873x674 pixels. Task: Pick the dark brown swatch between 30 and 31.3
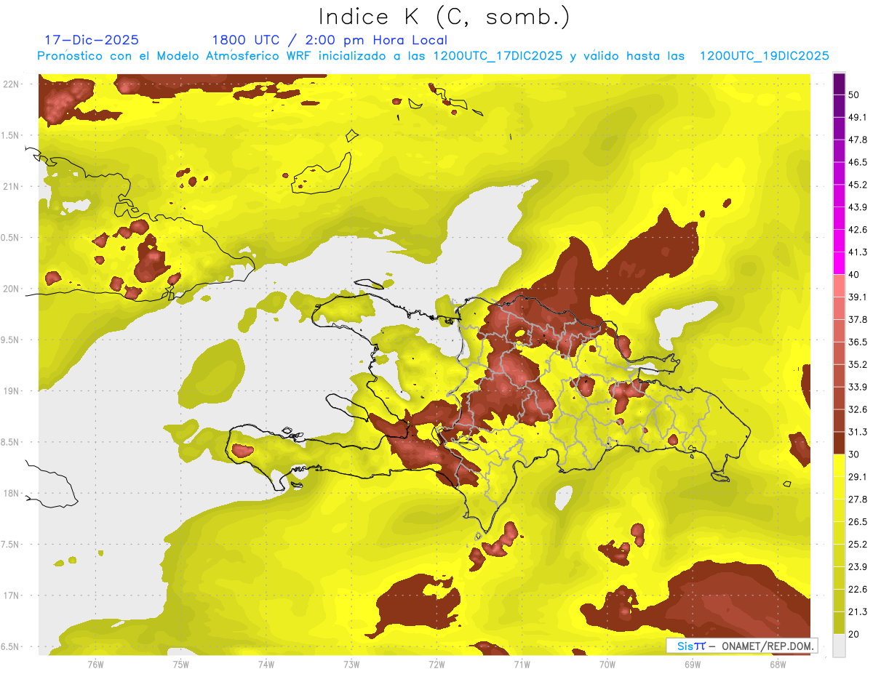coord(839,443)
